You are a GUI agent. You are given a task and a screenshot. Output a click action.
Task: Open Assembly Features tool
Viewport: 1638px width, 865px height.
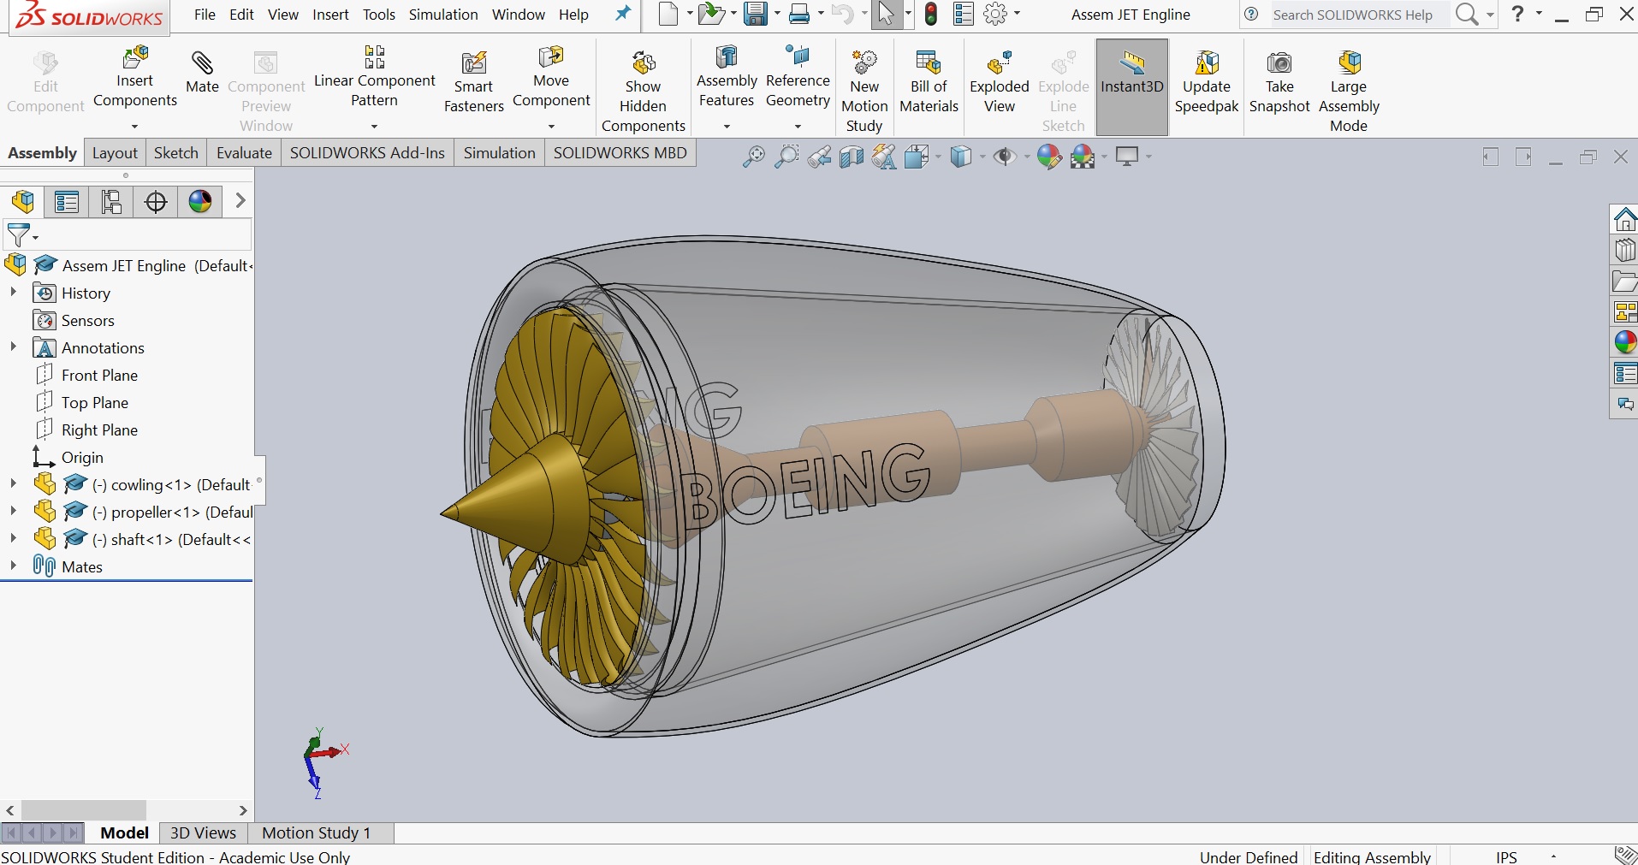(727, 78)
